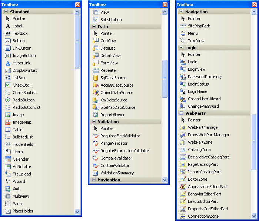The width and height of the screenshot is (259, 221).
Task: Collapse the Login section
Action: pyautogui.click(x=181, y=48)
